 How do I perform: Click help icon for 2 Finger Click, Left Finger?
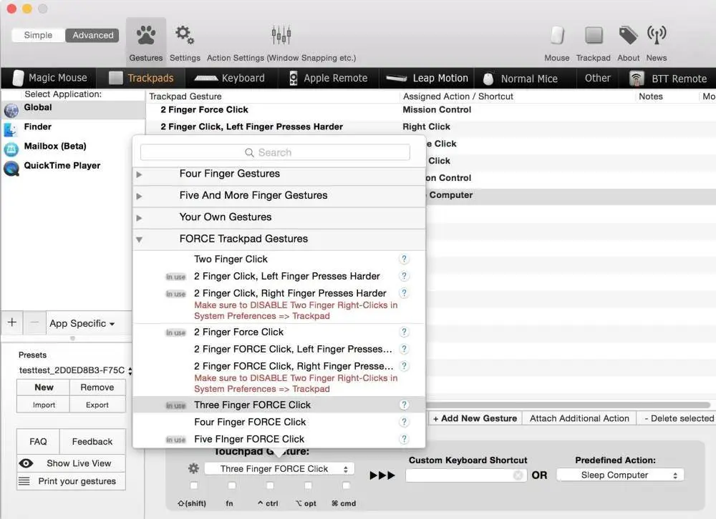point(404,276)
